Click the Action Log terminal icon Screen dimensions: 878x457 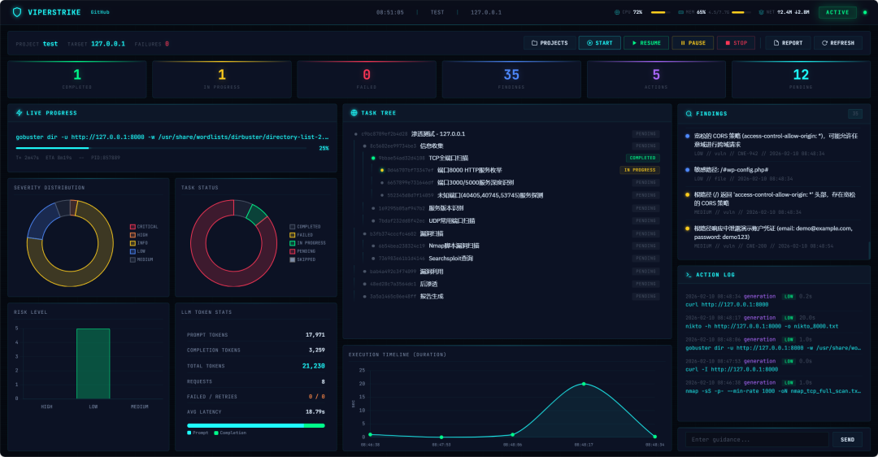coord(689,275)
